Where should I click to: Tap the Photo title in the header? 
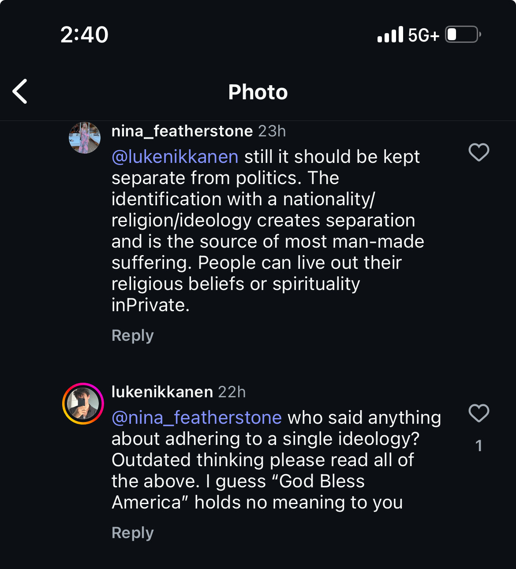coord(258,92)
